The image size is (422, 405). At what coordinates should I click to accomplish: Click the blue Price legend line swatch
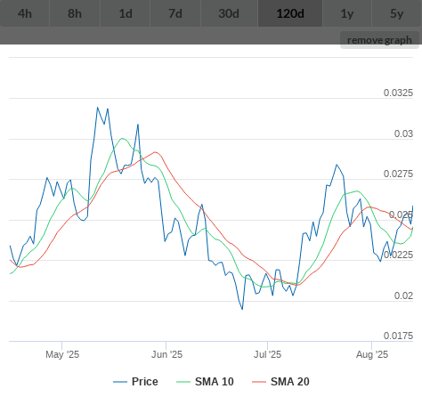(120, 382)
